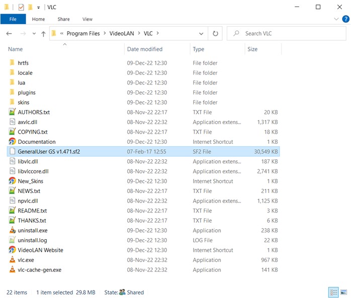
Task: Expand chevron after VLC breadcrumb
Action: [x=157, y=33]
